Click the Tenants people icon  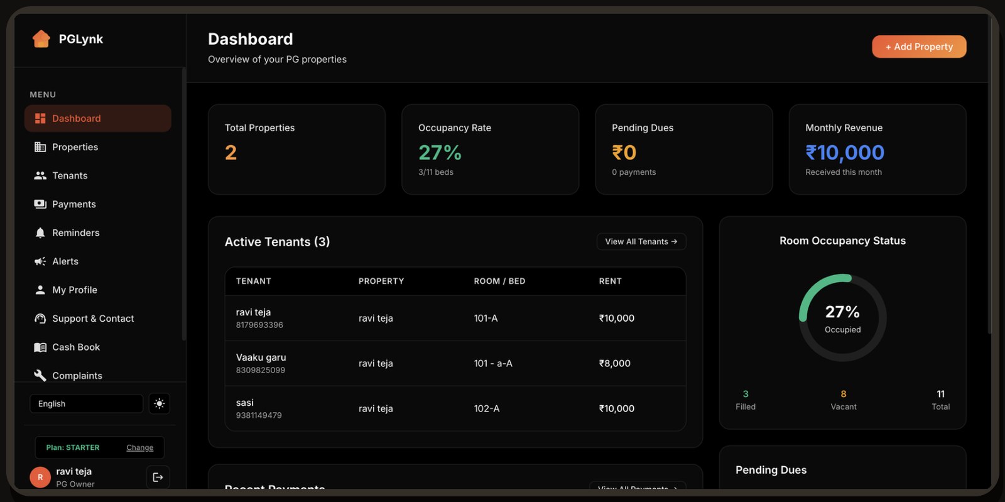(x=40, y=176)
